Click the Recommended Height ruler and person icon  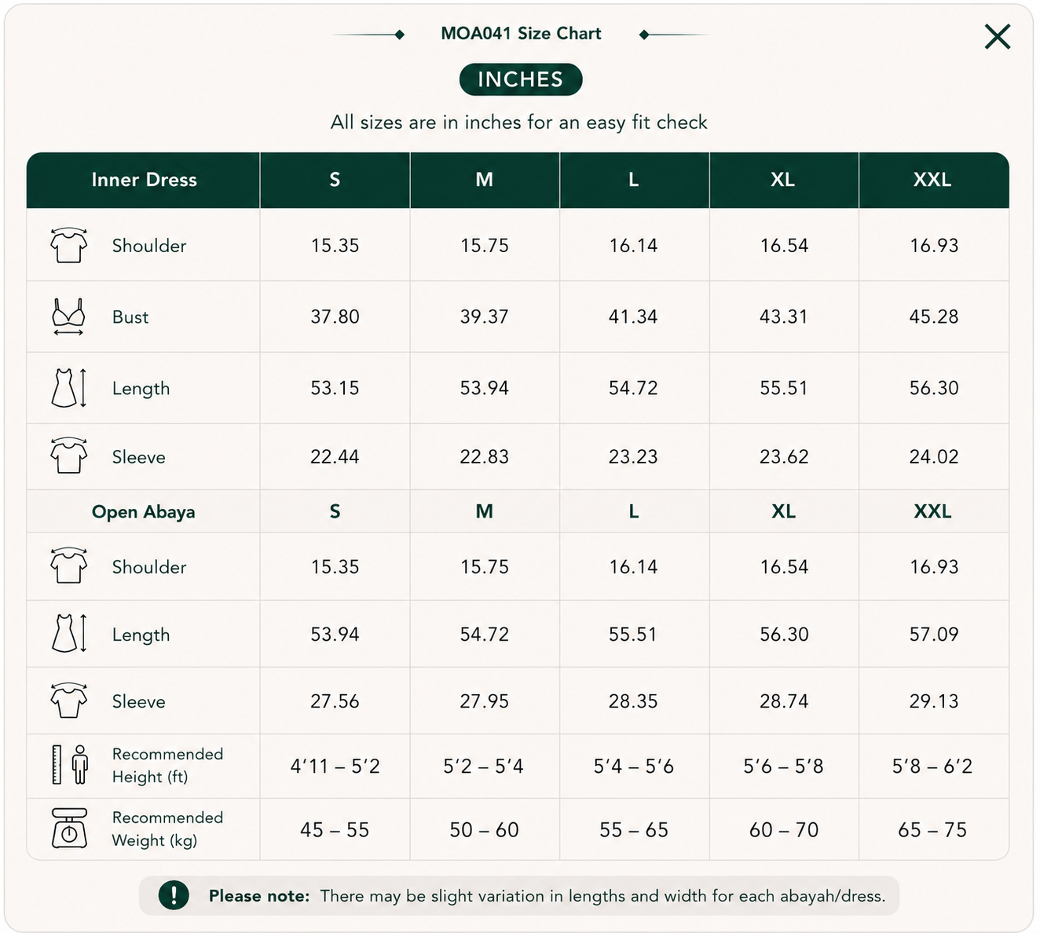coord(69,765)
